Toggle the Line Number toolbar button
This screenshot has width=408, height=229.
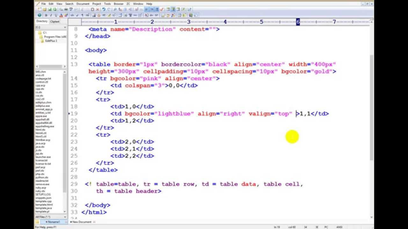tap(152, 9)
